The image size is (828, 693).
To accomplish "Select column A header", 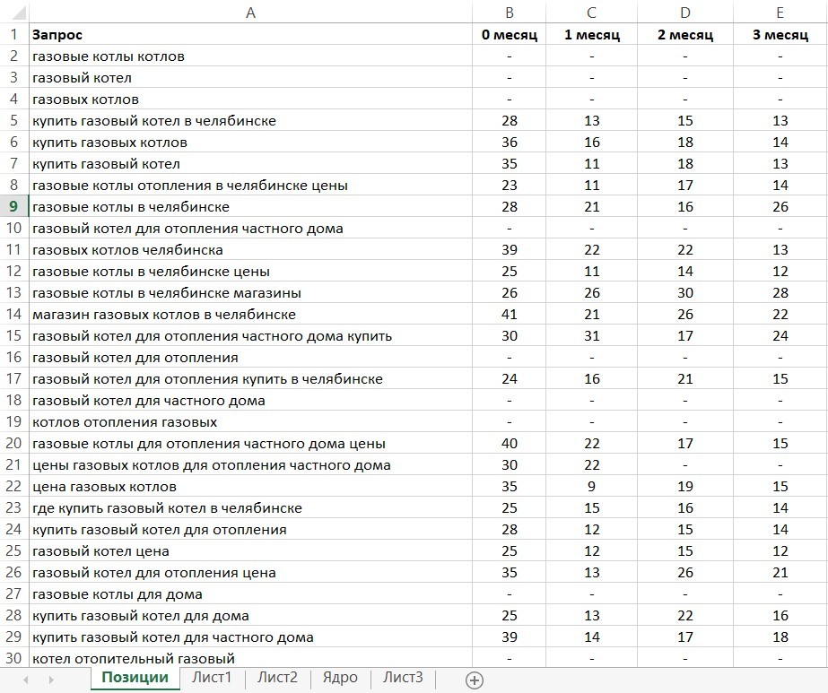I will point(250,13).
